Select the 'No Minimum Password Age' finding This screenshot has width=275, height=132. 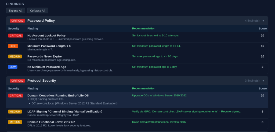(x=47, y=67)
